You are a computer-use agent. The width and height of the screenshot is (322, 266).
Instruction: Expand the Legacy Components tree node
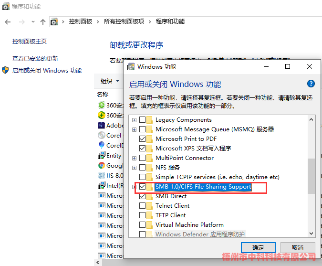pos(135,120)
